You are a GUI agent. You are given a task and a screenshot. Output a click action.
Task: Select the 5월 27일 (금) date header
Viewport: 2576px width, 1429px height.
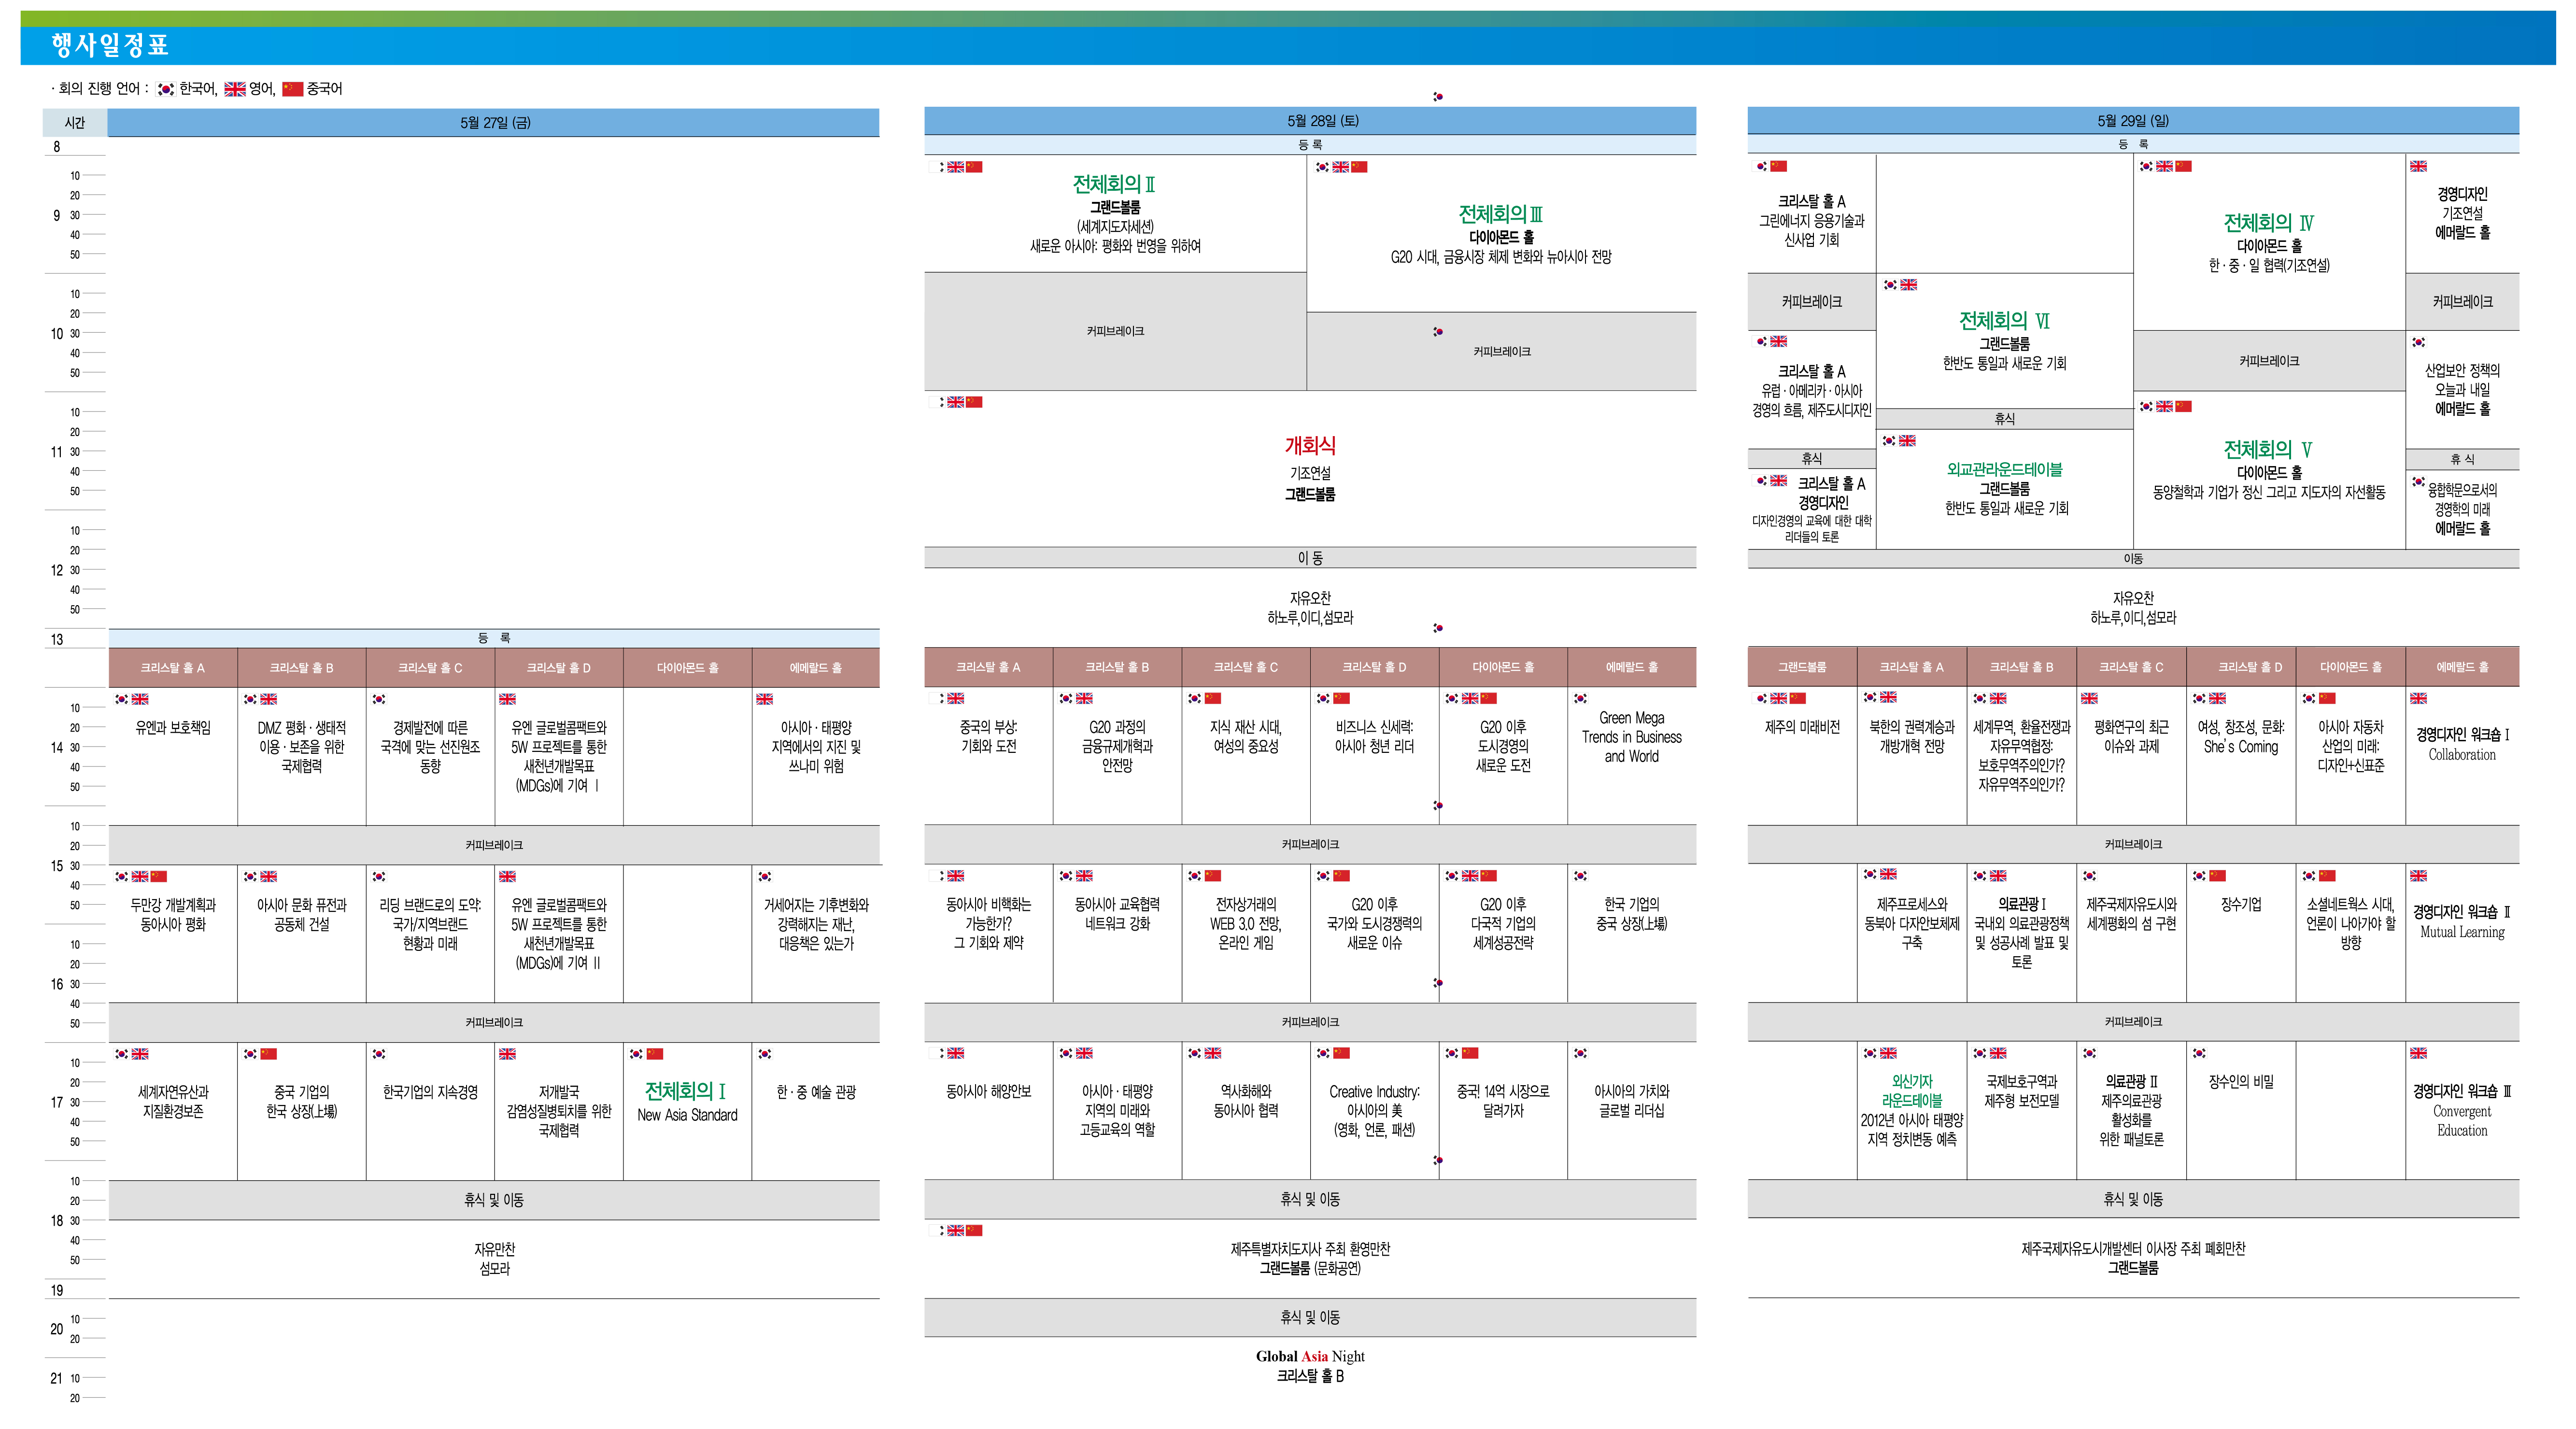(494, 123)
